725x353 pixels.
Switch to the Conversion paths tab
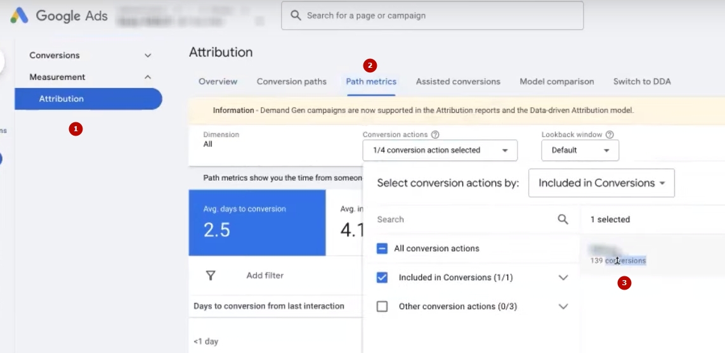[291, 82]
